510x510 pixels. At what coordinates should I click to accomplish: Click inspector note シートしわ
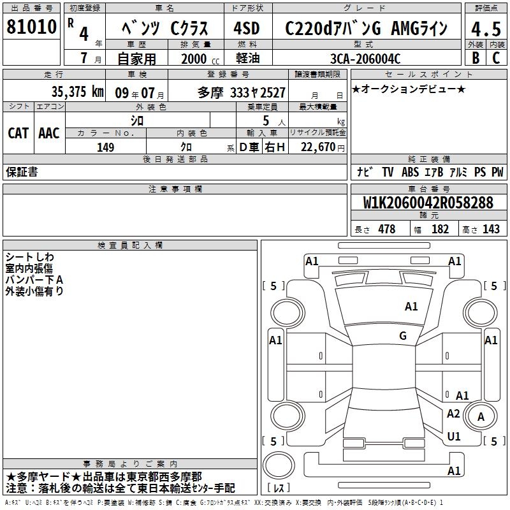[29, 257]
